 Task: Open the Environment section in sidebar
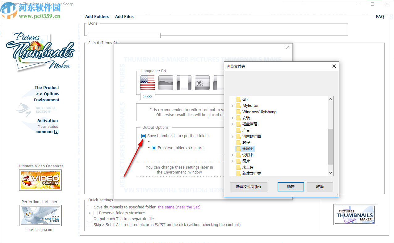click(47, 100)
